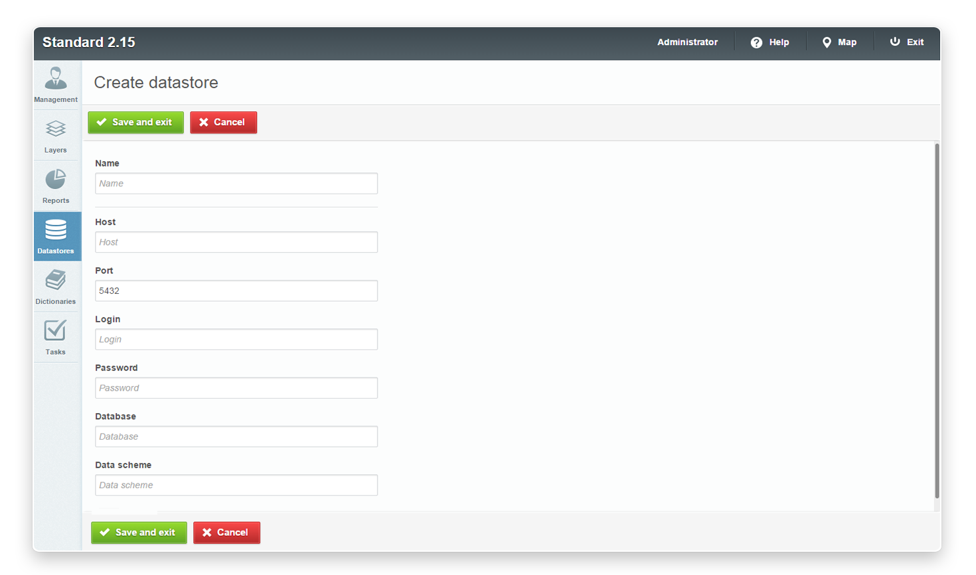Viewport: 976px width, 575px height.
Task: Click the Standard 2.15 title
Action: [x=89, y=42]
